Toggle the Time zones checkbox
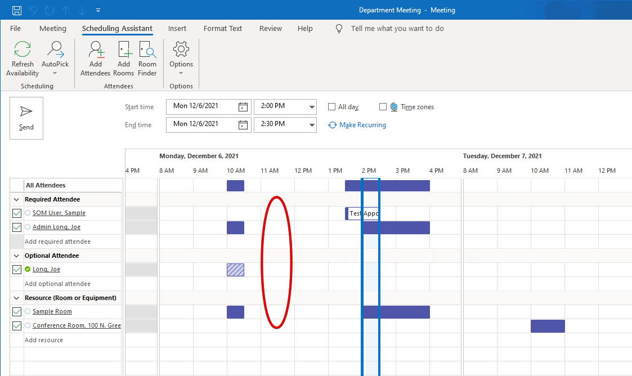Image resolution: width=632 pixels, height=376 pixels. click(383, 107)
